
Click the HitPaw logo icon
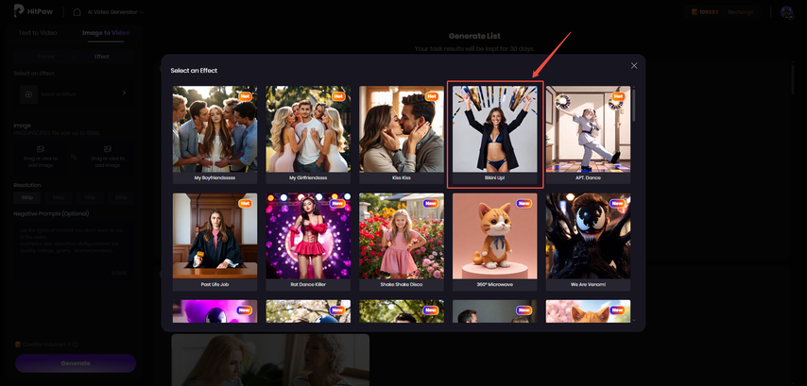click(x=19, y=12)
